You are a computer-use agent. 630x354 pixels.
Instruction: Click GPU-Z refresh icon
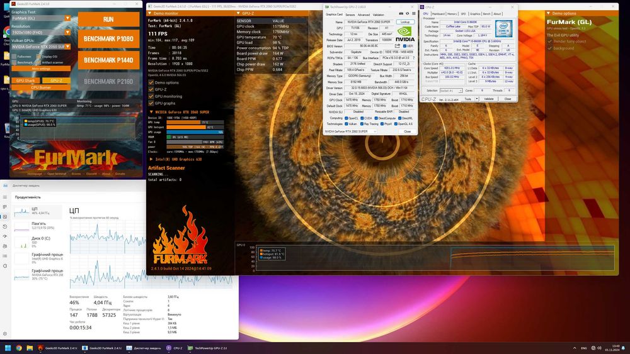[407, 14]
